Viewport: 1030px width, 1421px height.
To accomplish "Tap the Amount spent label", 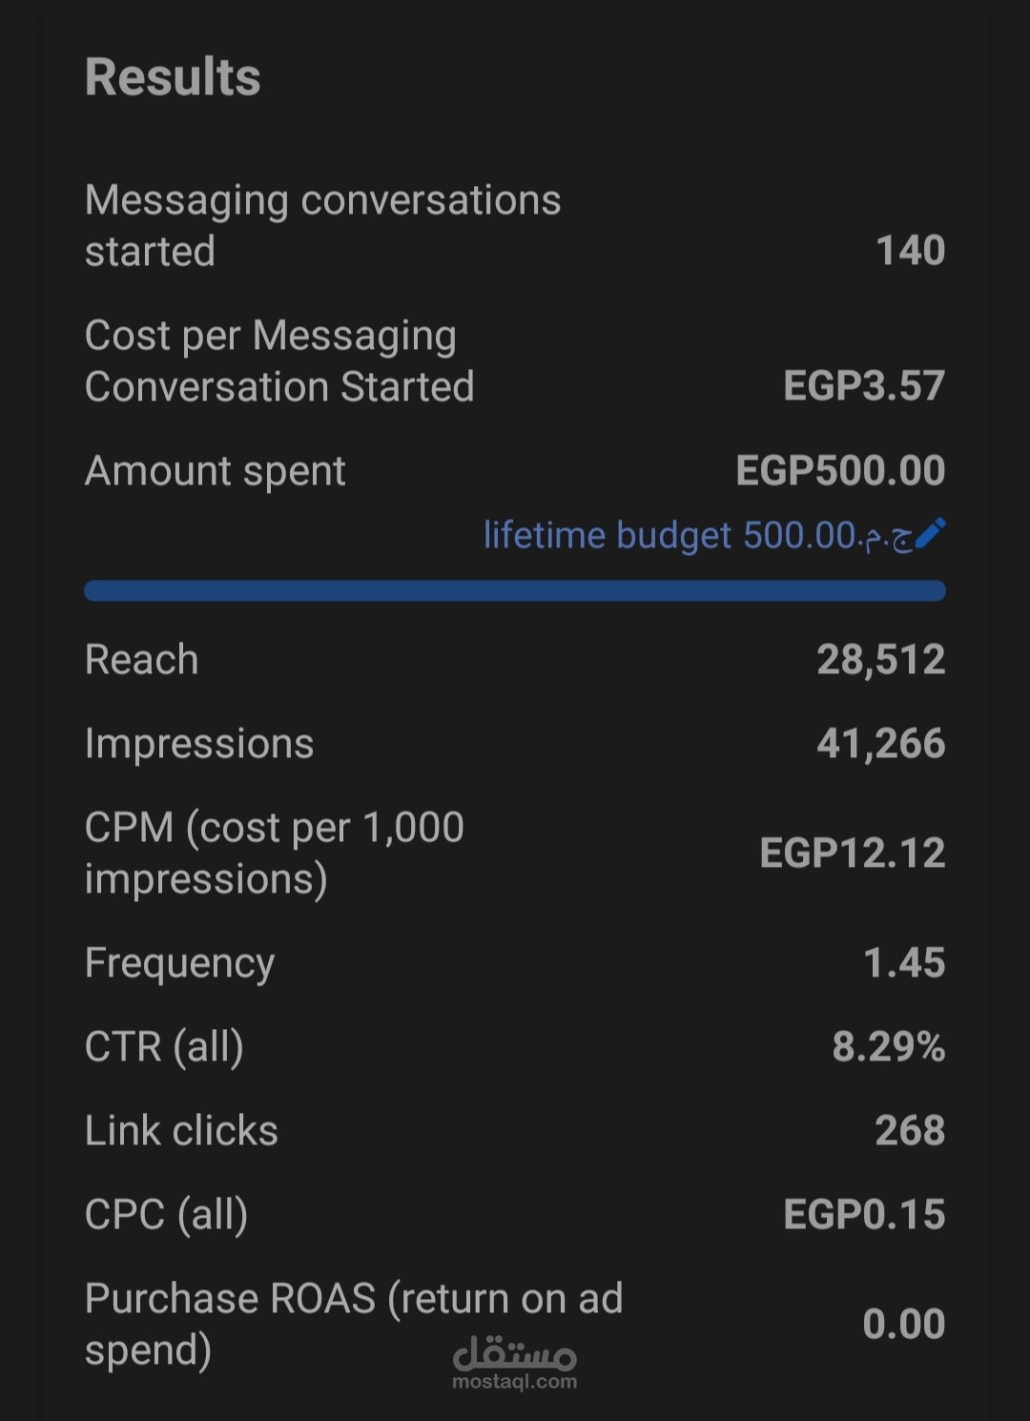I will coord(216,471).
